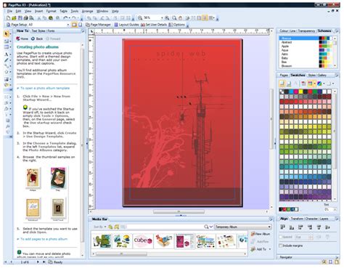
Task: Select the Apple colour scheme
Action: click(285, 46)
